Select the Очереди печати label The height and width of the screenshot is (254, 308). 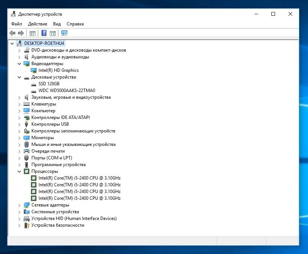[48, 151]
